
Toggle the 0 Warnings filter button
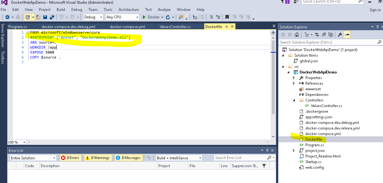97,158
